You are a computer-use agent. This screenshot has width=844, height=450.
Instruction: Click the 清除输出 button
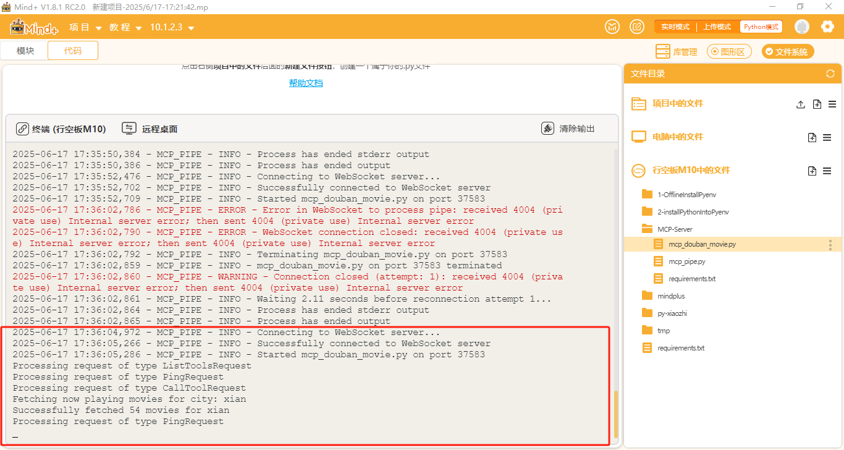click(568, 129)
